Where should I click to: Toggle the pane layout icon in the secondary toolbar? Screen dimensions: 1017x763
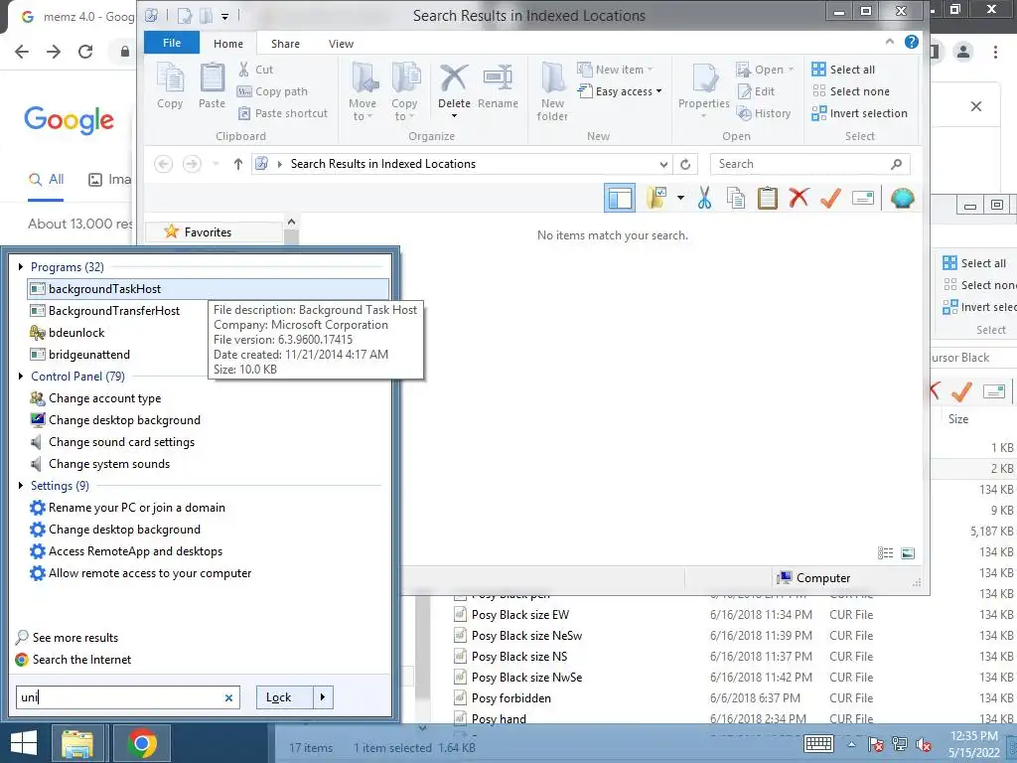click(x=620, y=198)
